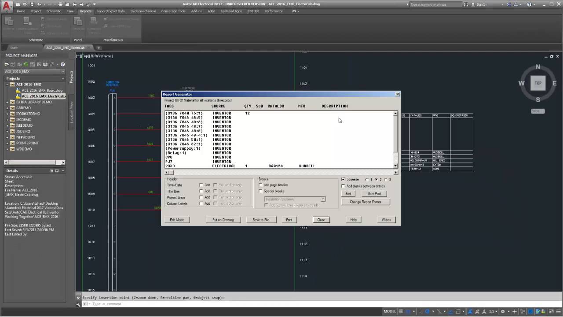Screen dimensions: 563x317
Task: Click New drawing icon in quick access toolbar
Action: point(18,4)
